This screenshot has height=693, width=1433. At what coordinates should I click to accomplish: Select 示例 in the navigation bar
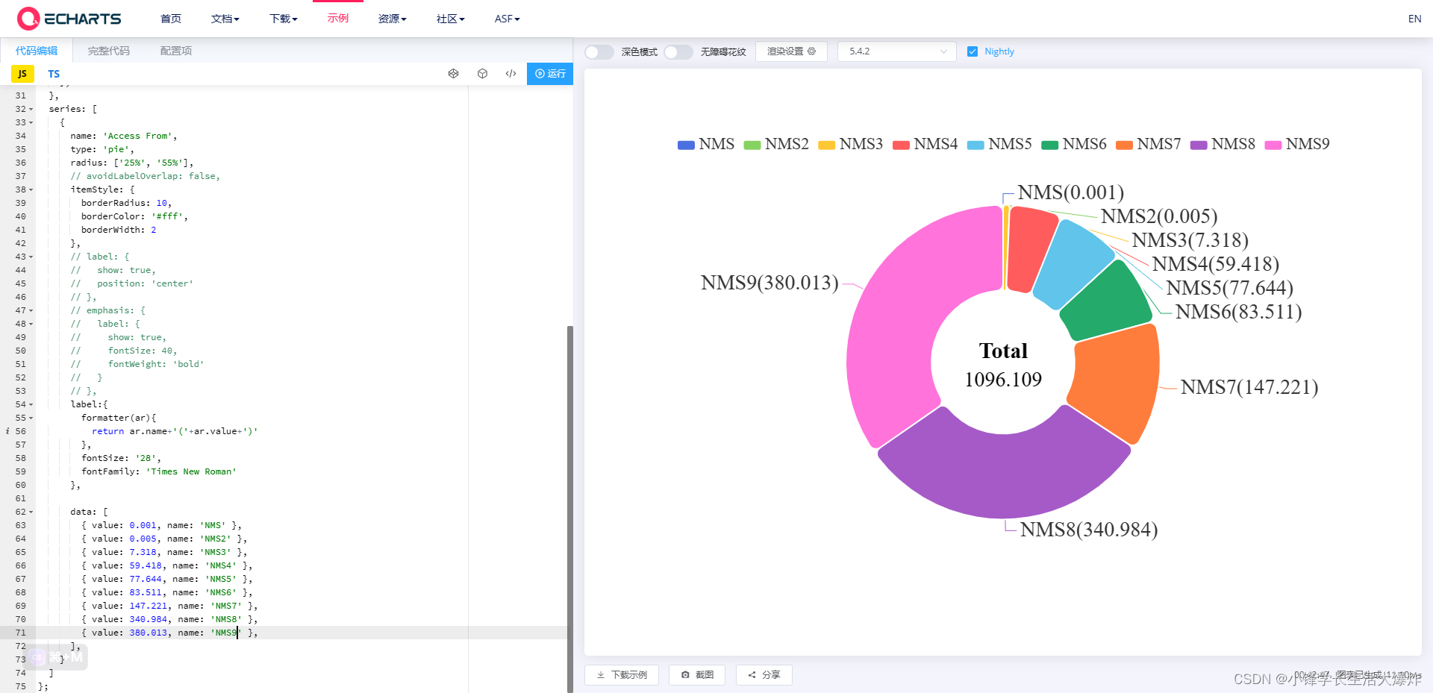338,18
